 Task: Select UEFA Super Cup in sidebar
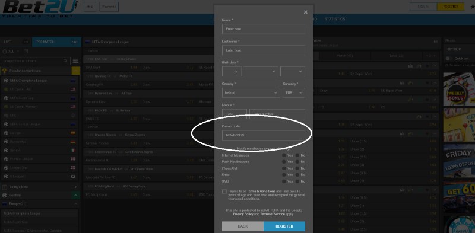click(x=39, y=98)
